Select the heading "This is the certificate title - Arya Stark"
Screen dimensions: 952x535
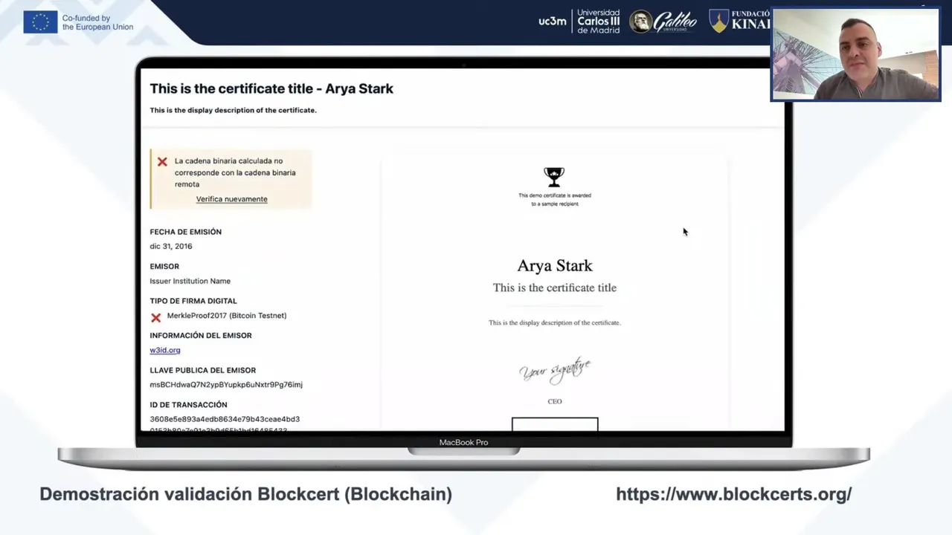click(x=271, y=88)
